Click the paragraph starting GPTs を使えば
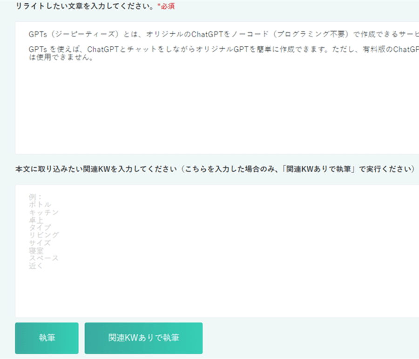This screenshot has width=419, height=359. (223, 53)
